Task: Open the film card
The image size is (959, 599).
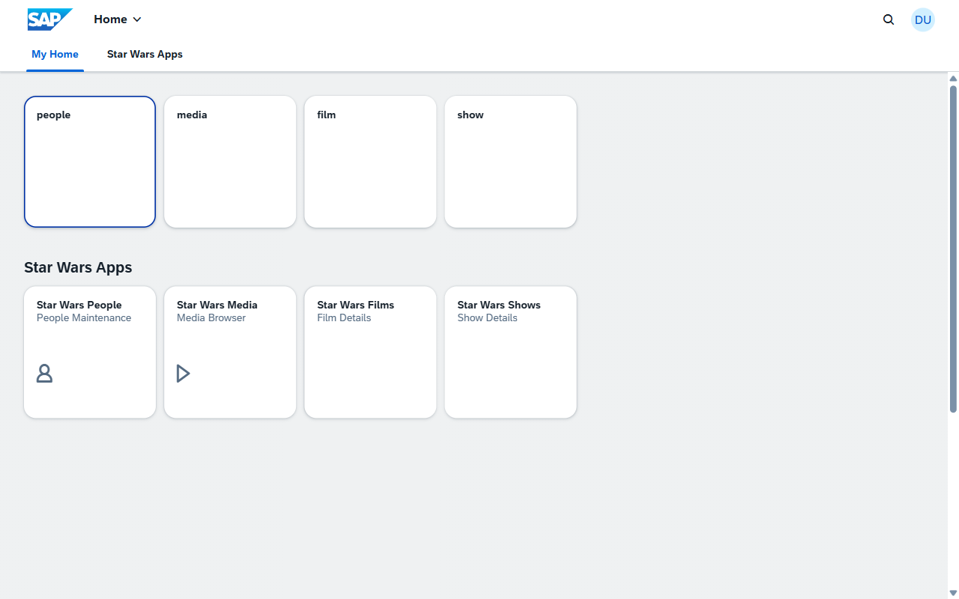Action: [x=370, y=162]
